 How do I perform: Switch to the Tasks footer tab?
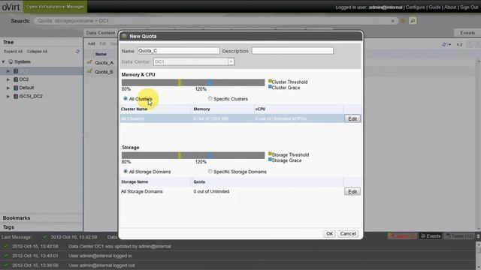tap(459, 236)
